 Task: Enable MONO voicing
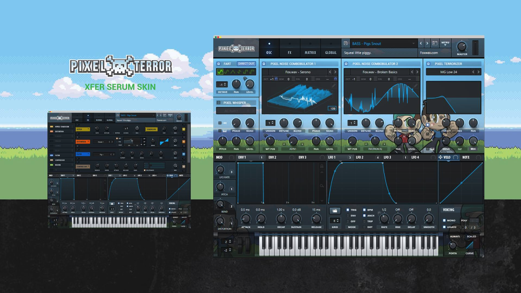coord(444,220)
